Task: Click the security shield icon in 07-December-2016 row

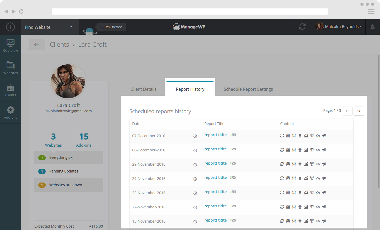Action: tap(312, 136)
